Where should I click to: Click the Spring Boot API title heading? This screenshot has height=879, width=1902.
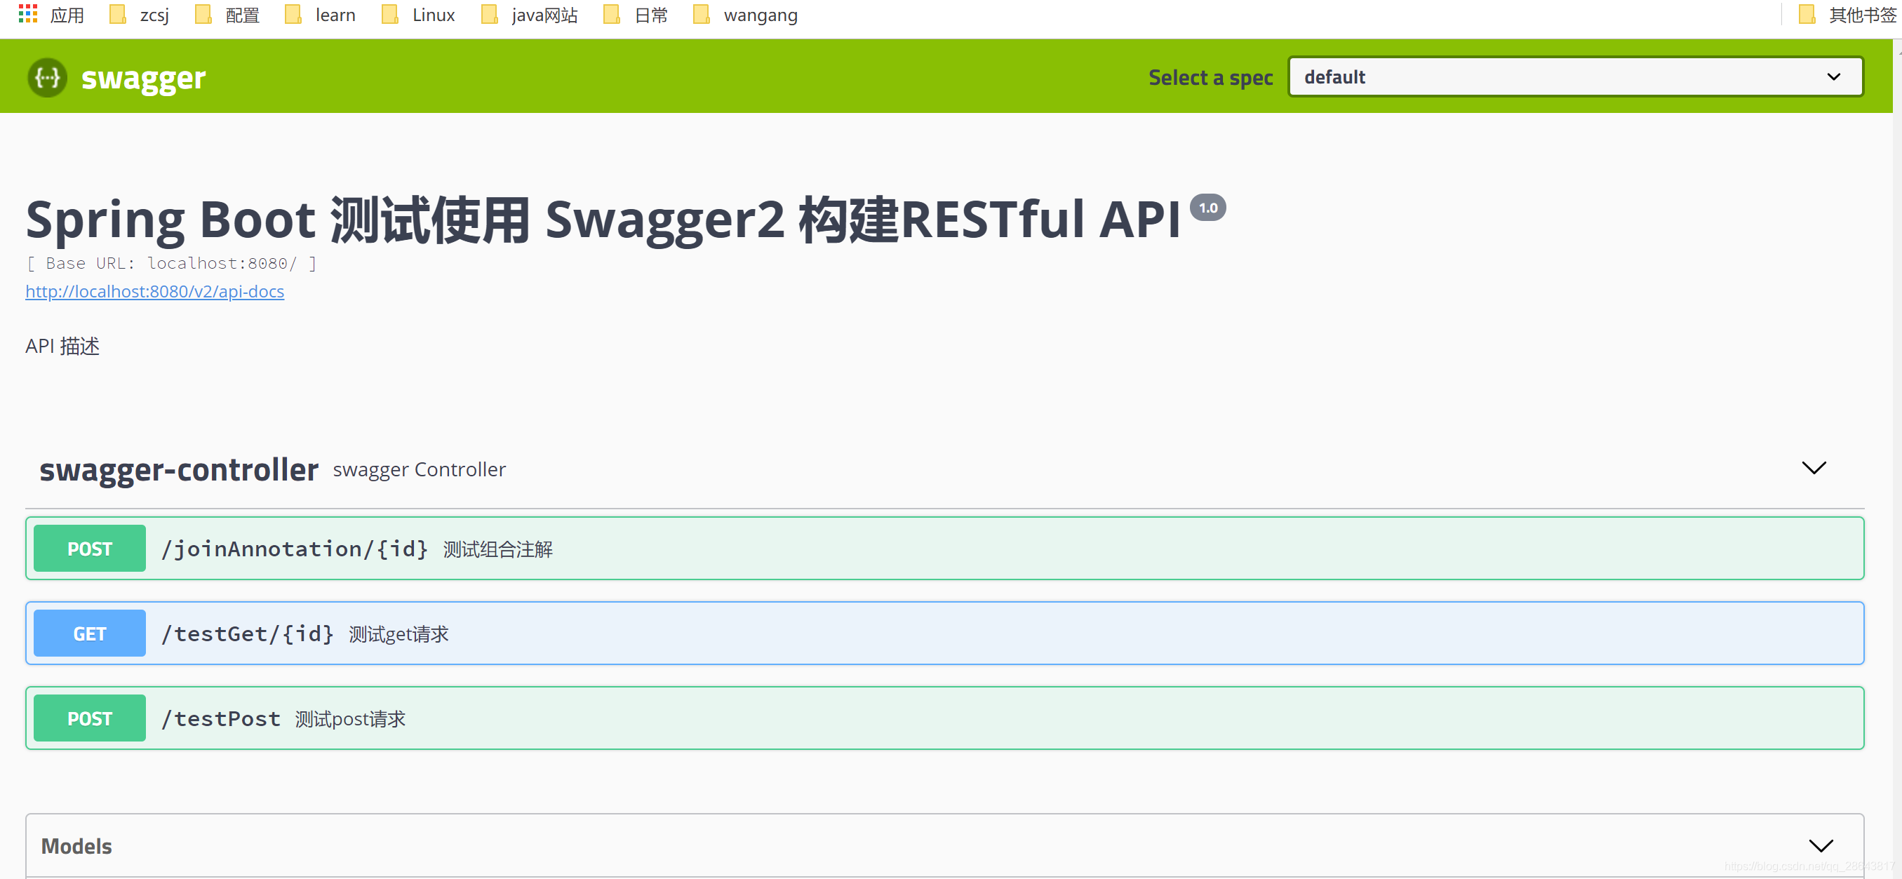tap(603, 219)
